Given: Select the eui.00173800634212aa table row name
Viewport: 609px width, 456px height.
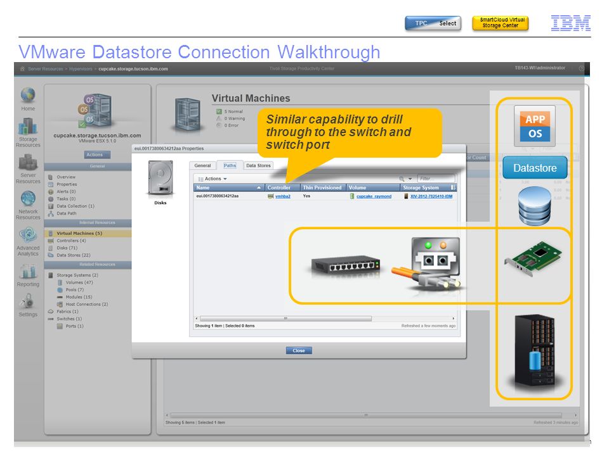Looking at the screenshot, I should coord(218,196).
